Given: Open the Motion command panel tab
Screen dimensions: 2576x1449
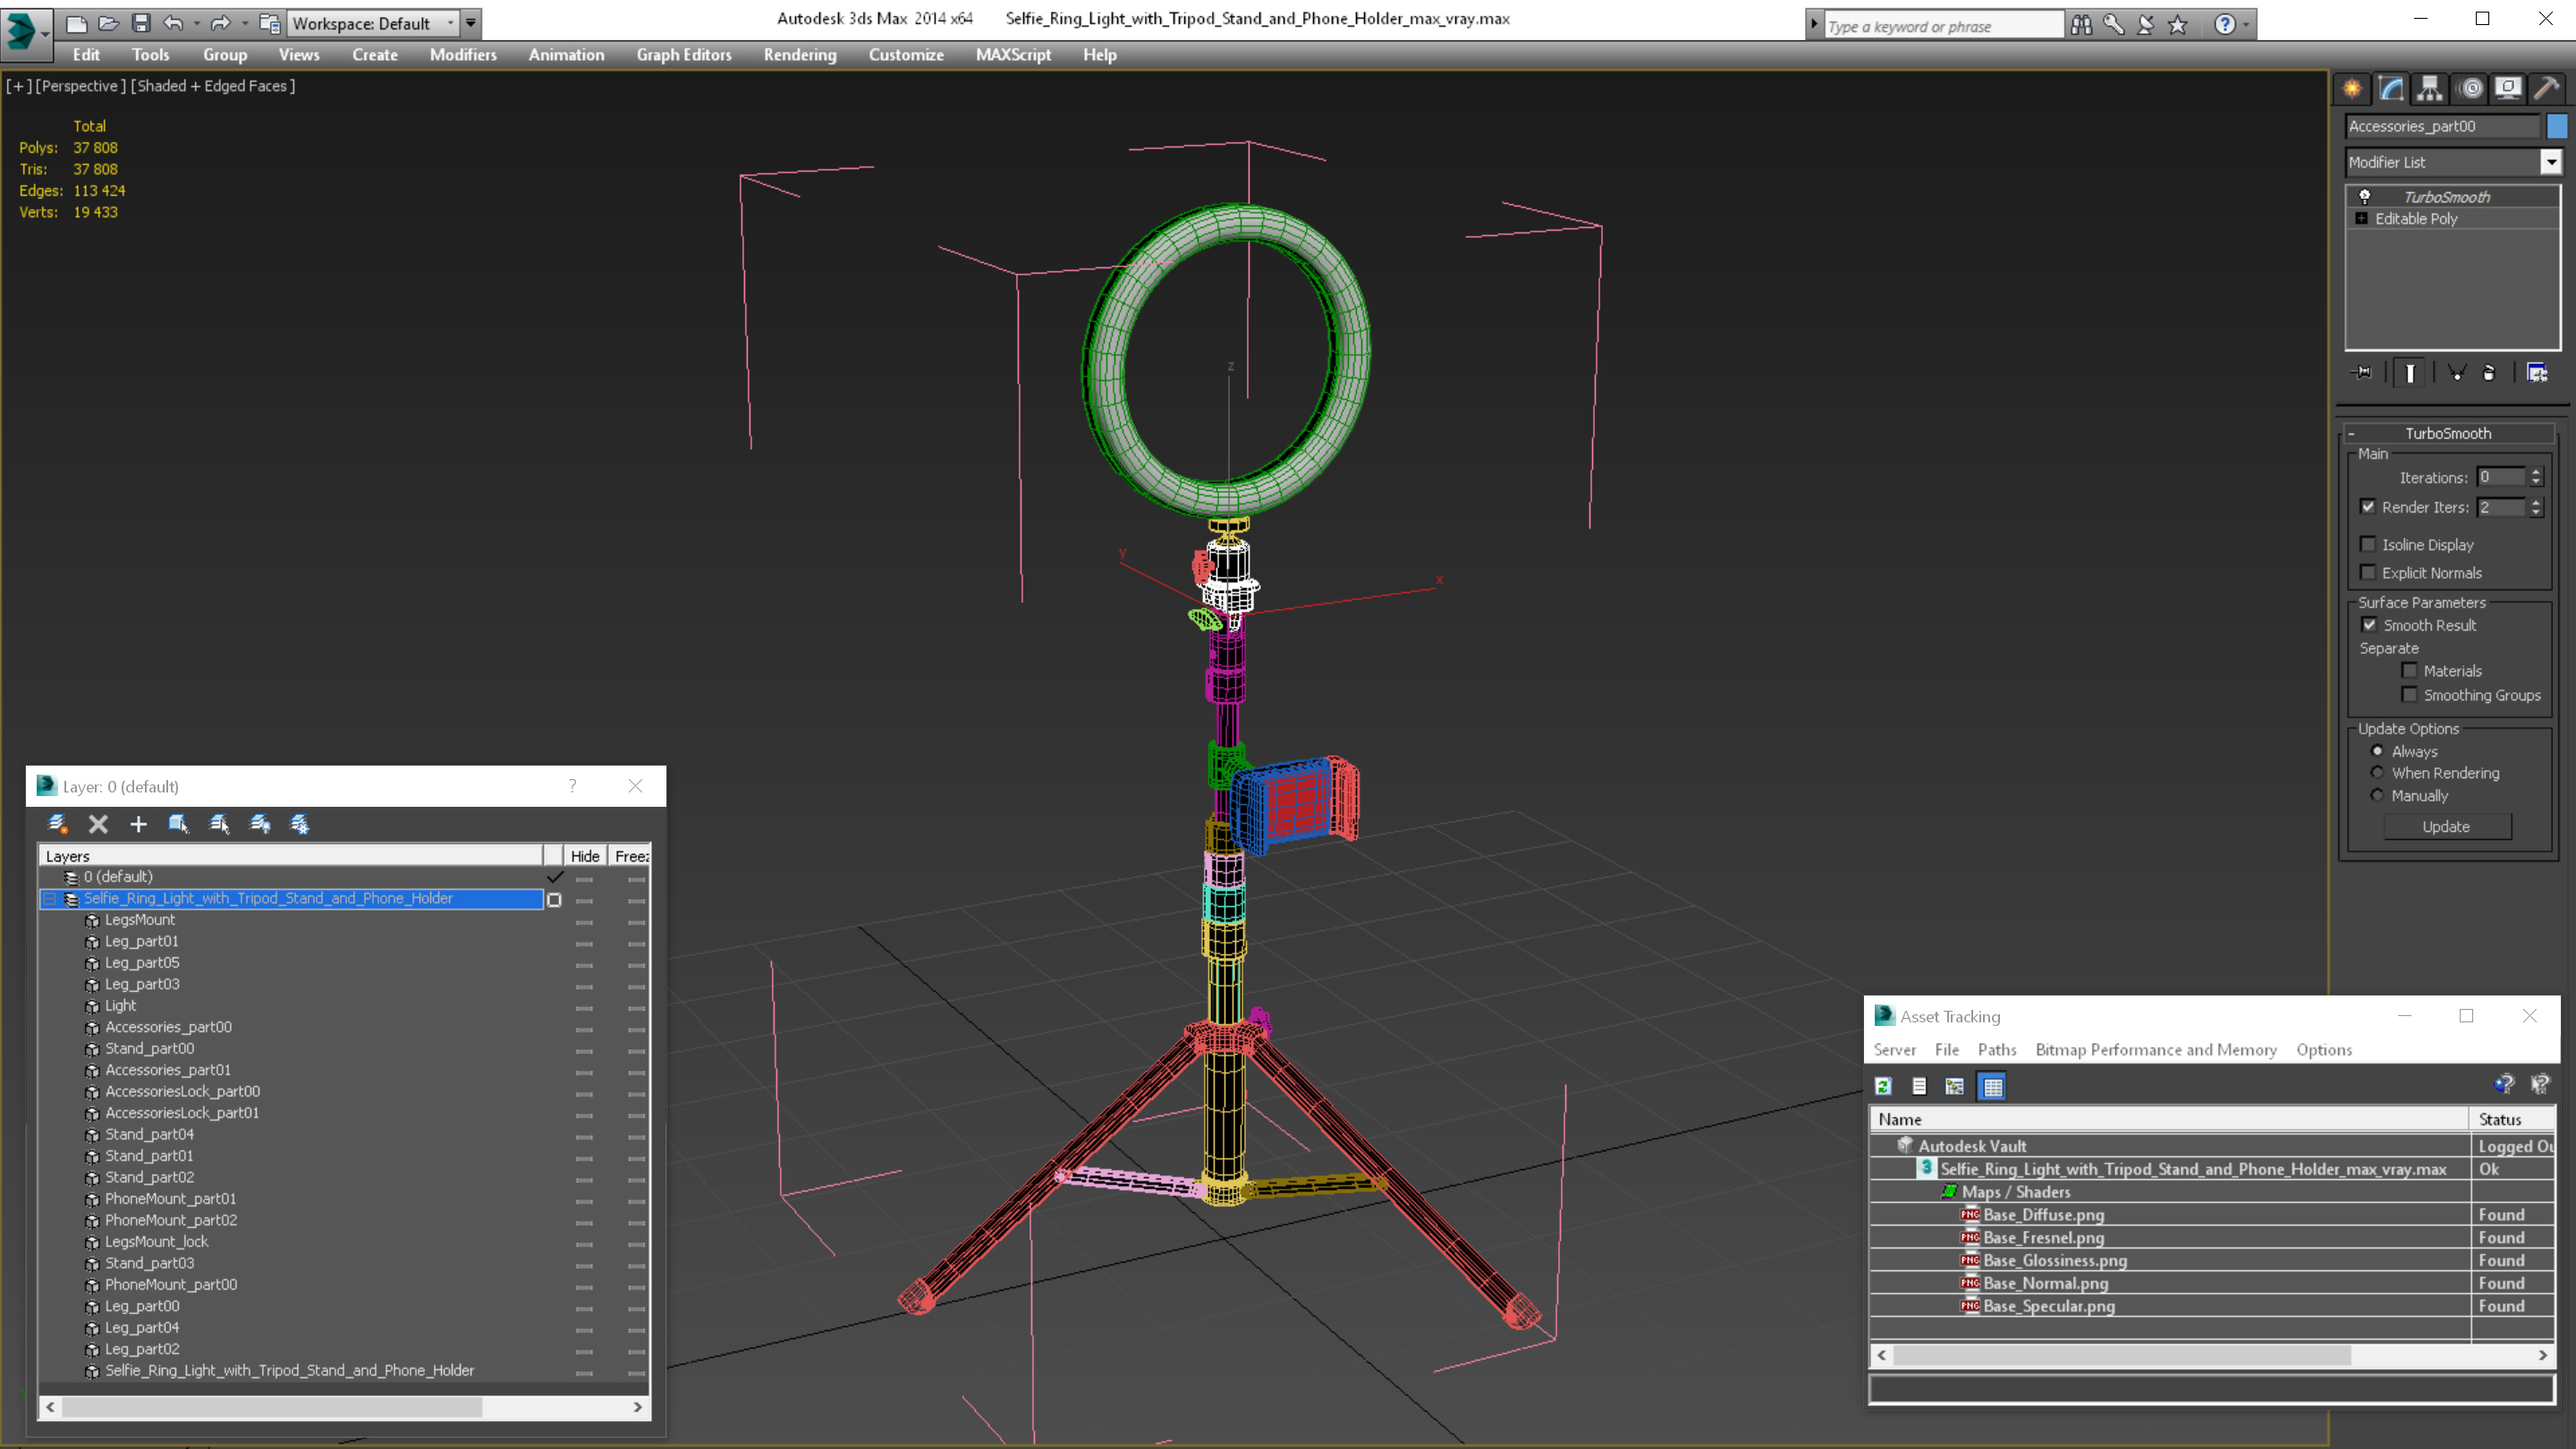Looking at the screenshot, I should (2470, 89).
